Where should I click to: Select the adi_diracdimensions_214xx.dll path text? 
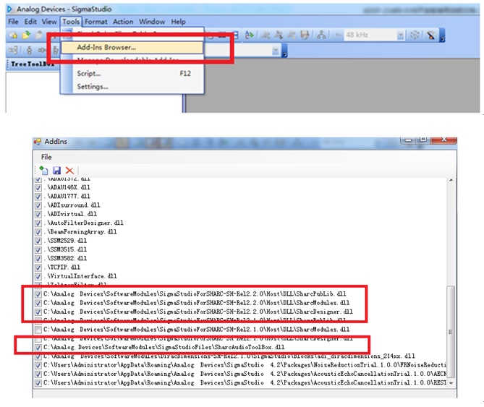pyautogui.click(x=229, y=356)
